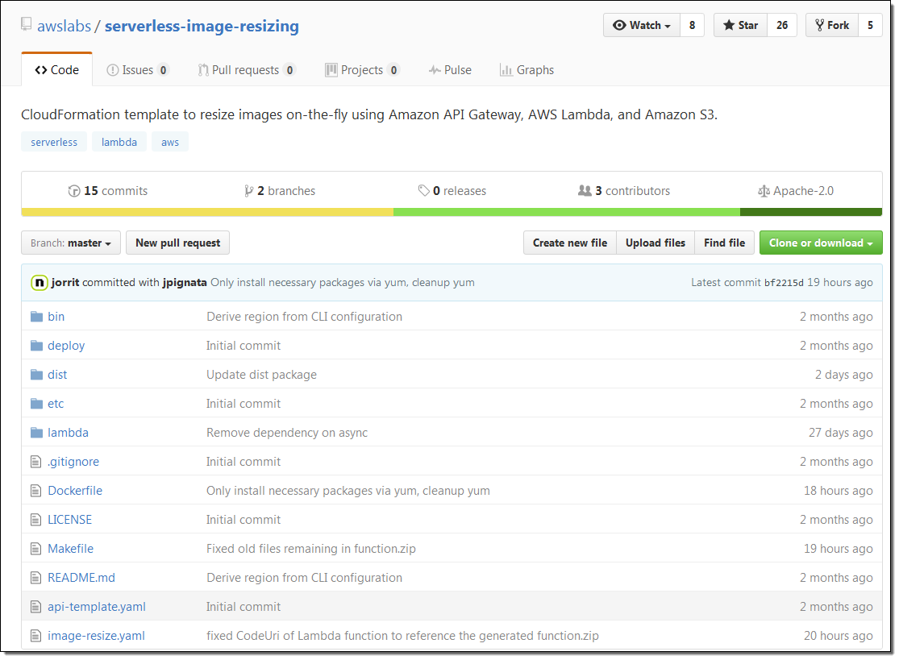
Task: Open the Pulse tab
Action: coord(450,70)
